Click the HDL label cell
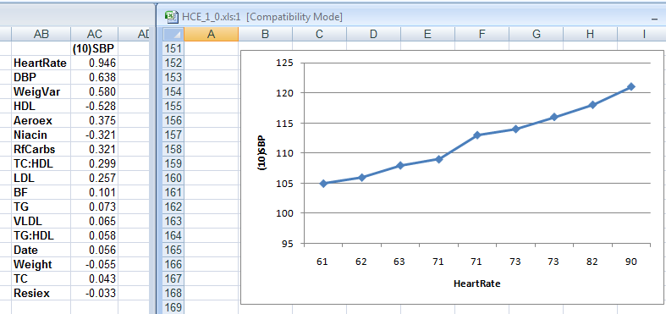This screenshot has height=314, width=666. coord(41,107)
